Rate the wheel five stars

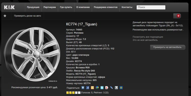79,93
